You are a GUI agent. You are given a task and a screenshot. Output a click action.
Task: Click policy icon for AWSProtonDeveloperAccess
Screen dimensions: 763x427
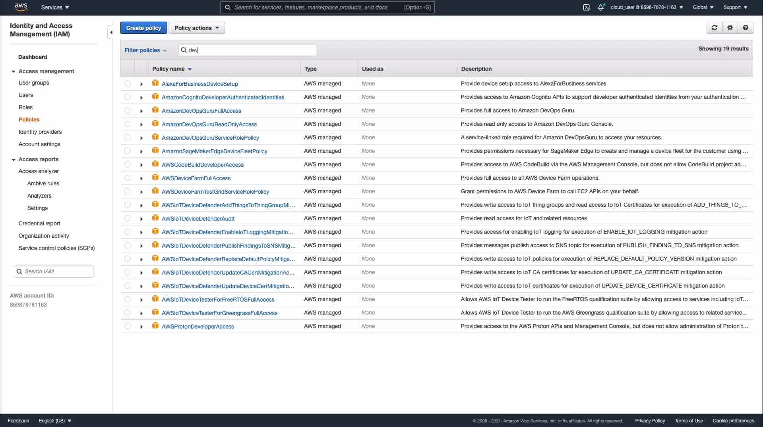pyautogui.click(x=155, y=326)
